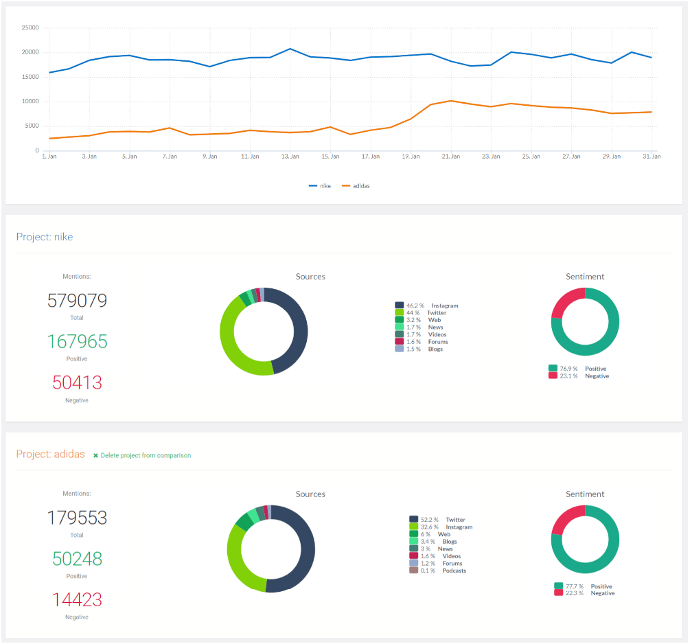
Task: Click the pink Videos color swatch for adidas
Action: click(413, 555)
